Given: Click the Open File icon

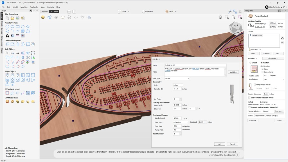Looking at the screenshot, I should (12, 18).
